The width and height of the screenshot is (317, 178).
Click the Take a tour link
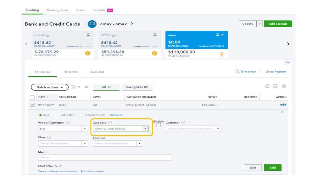point(248,72)
